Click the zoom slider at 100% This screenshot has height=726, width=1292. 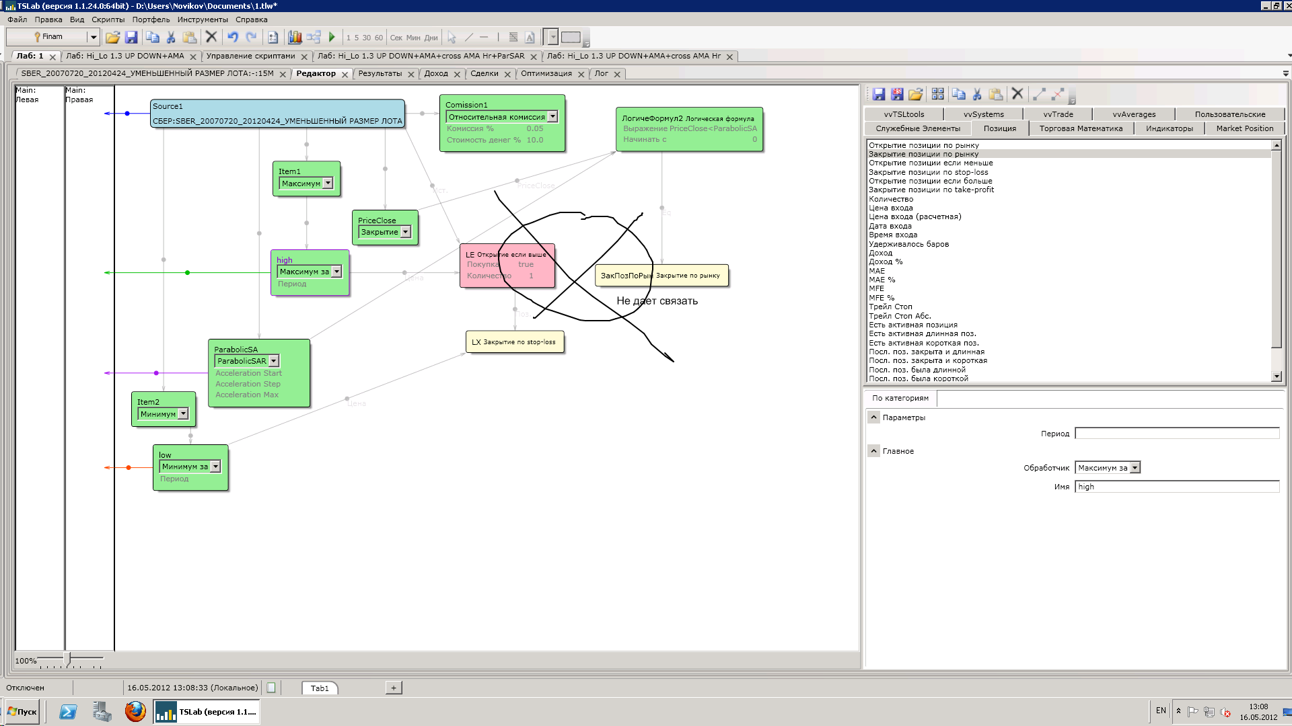(67, 659)
